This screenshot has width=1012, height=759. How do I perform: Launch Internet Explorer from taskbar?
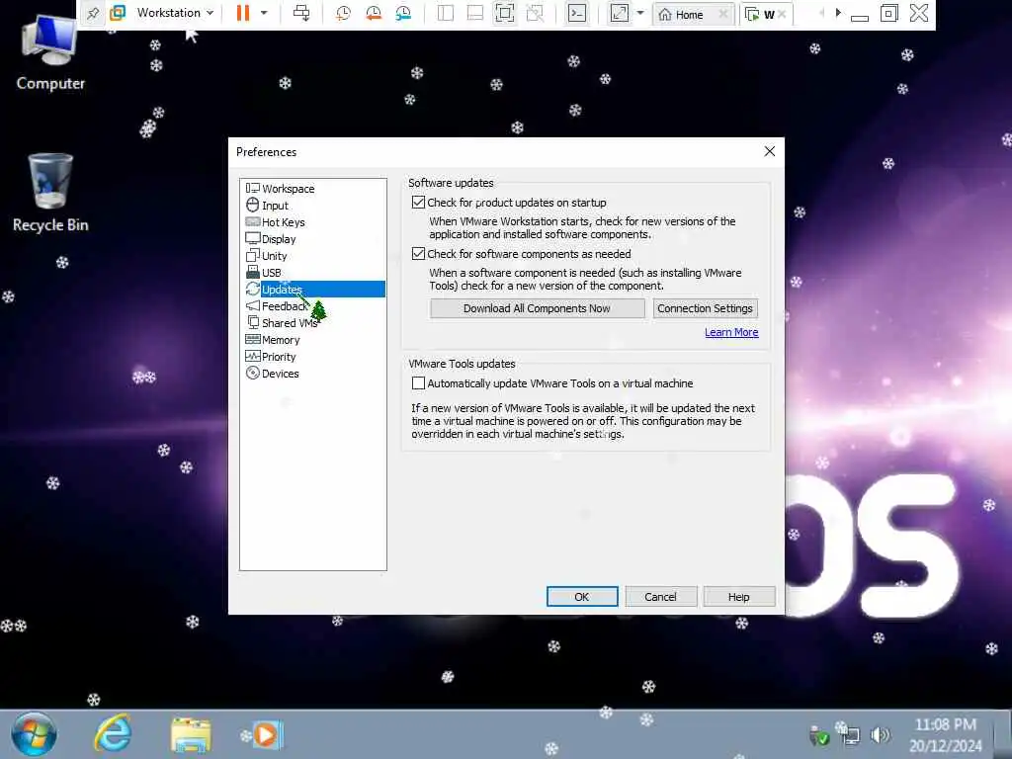(x=113, y=734)
